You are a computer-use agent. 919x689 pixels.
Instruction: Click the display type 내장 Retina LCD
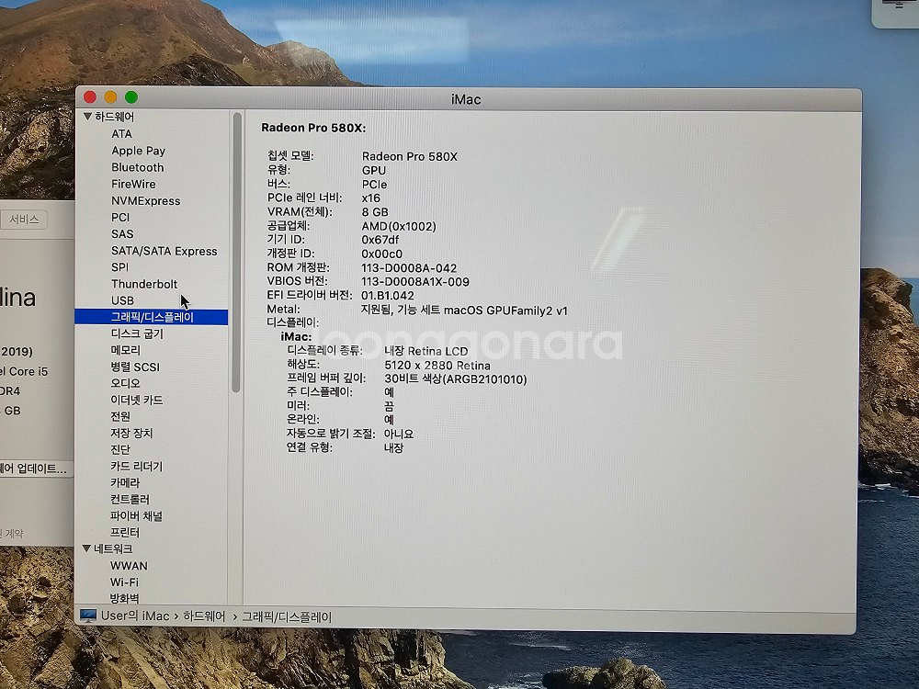point(426,351)
